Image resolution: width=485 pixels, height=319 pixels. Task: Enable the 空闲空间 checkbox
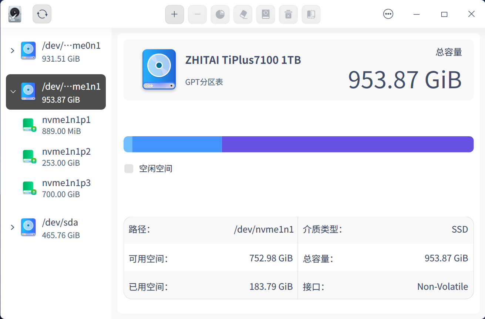[128, 168]
